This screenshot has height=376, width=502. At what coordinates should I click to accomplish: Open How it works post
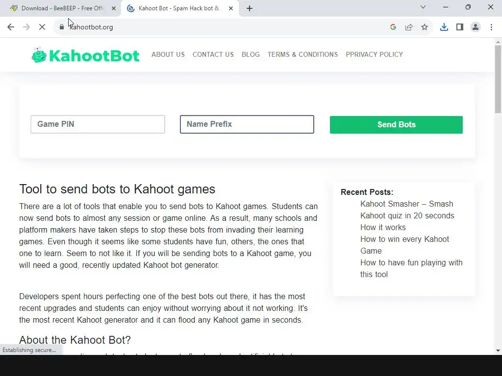383,227
